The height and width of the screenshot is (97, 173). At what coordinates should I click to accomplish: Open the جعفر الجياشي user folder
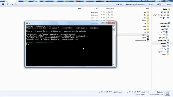tap(163, 40)
